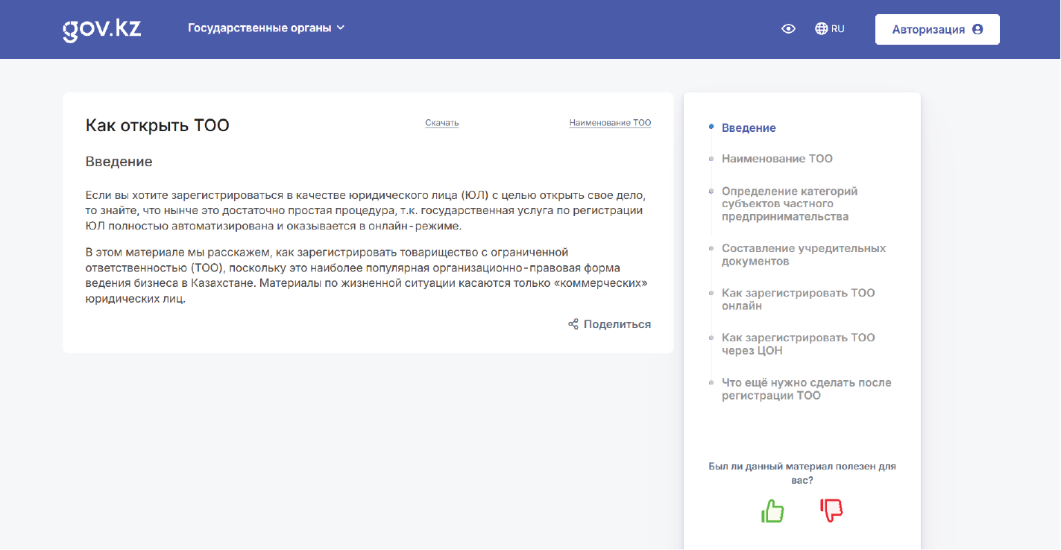Click the Скачать link
This screenshot has height=550, width=1061.
pos(441,123)
